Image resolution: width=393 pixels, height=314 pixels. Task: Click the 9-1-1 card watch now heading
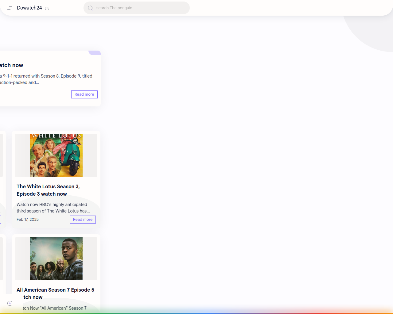(x=12, y=65)
